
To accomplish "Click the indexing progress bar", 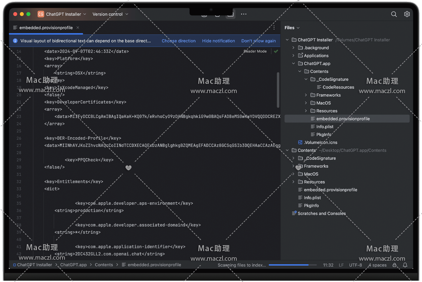I will coord(292,265).
